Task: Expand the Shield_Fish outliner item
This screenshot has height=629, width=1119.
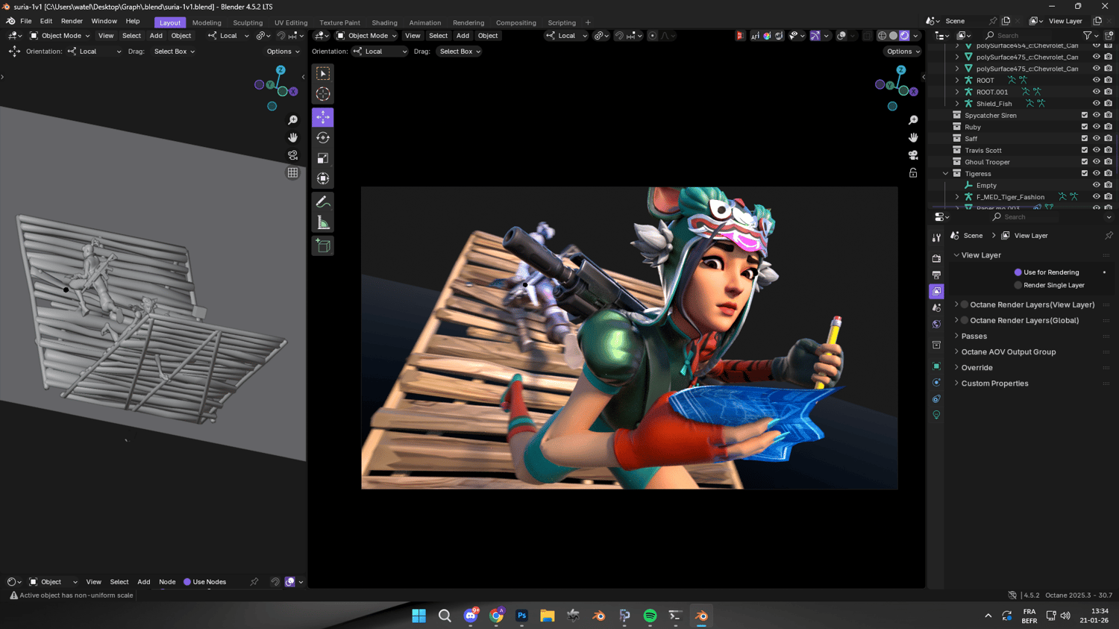Action: (x=957, y=104)
